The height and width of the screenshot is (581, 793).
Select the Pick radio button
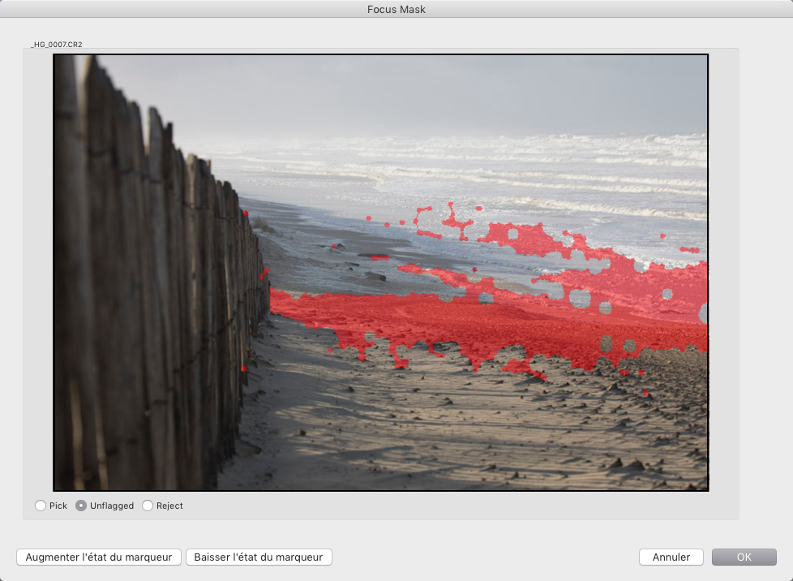[x=41, y=506]
